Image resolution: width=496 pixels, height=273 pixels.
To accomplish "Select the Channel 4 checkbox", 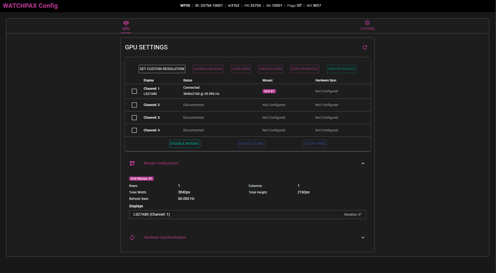I will (x=134, y=130).
